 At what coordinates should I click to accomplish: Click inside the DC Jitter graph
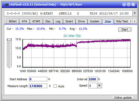coord(76,53)
